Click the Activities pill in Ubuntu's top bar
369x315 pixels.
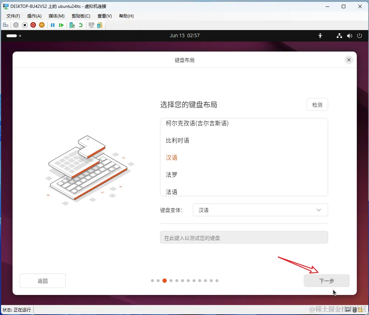click(x=14, y=36)
